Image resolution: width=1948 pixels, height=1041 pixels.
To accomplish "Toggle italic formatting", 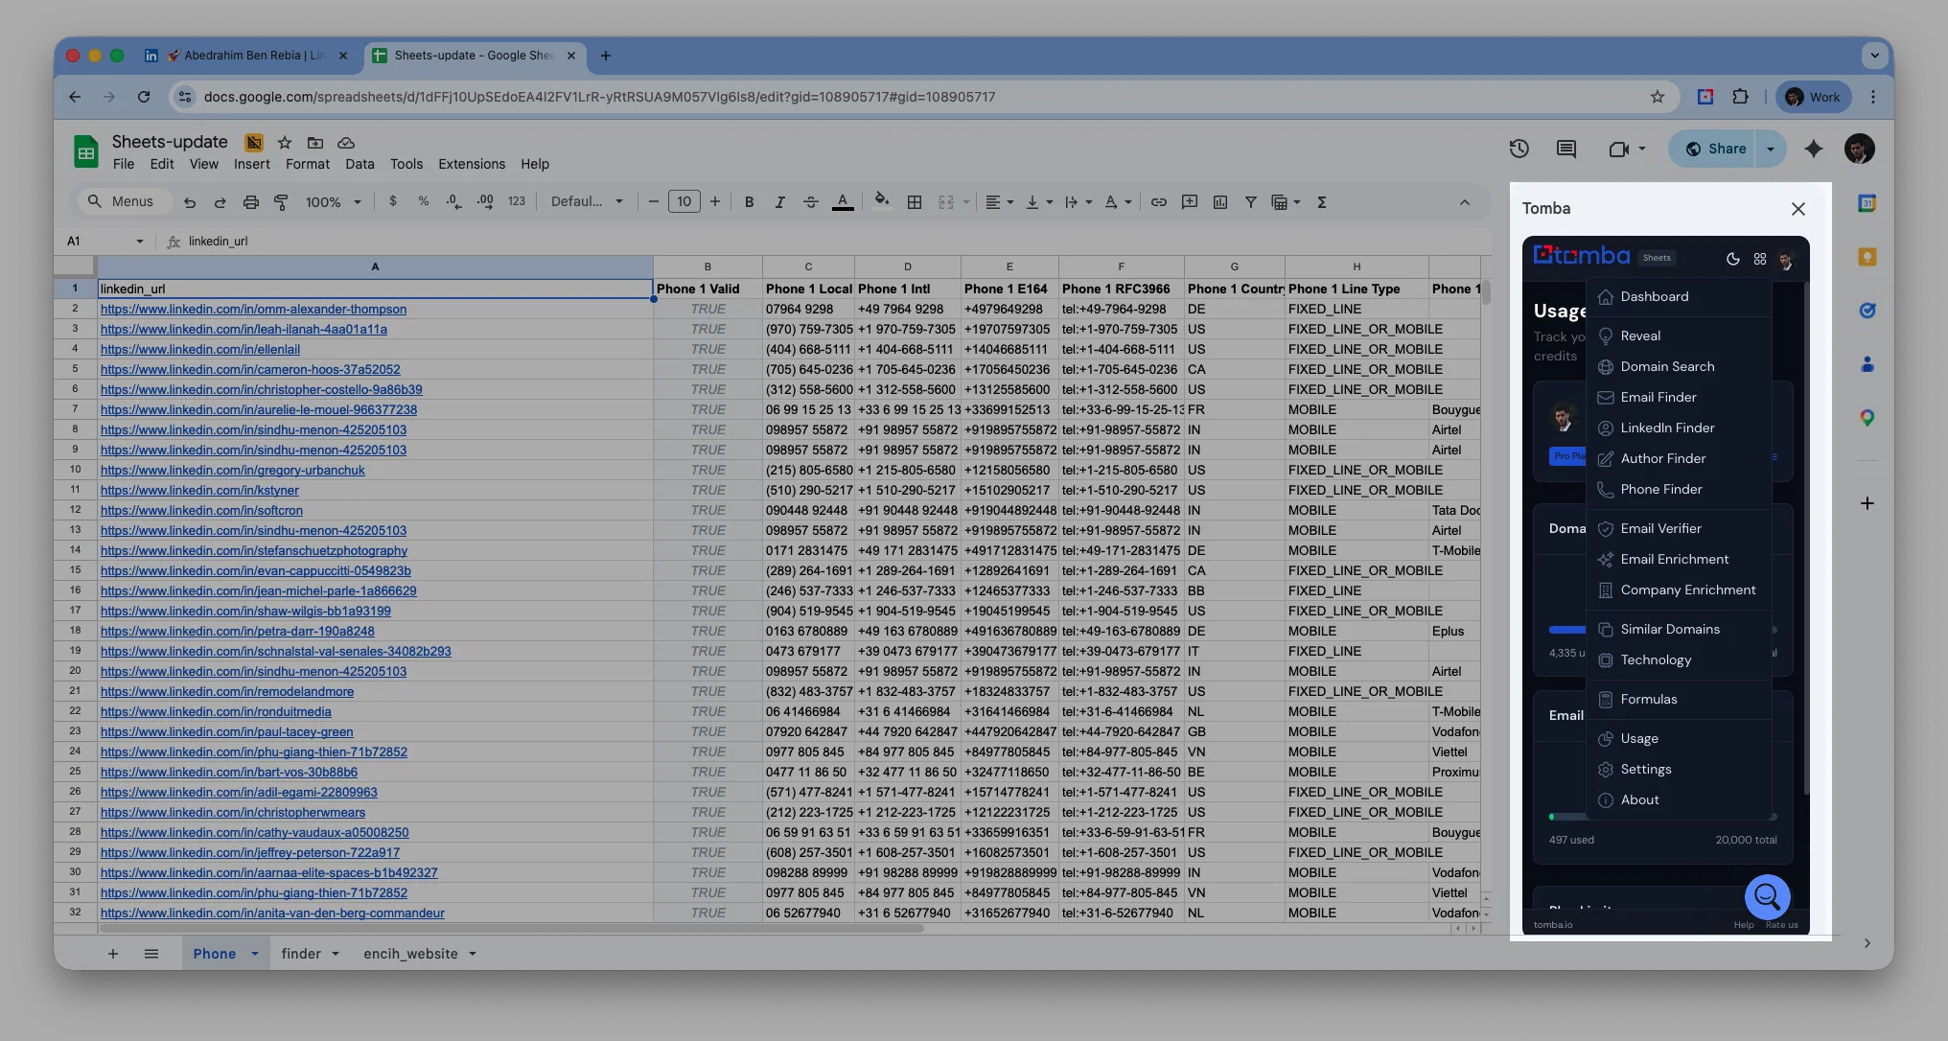I will (x=779, y=202).
